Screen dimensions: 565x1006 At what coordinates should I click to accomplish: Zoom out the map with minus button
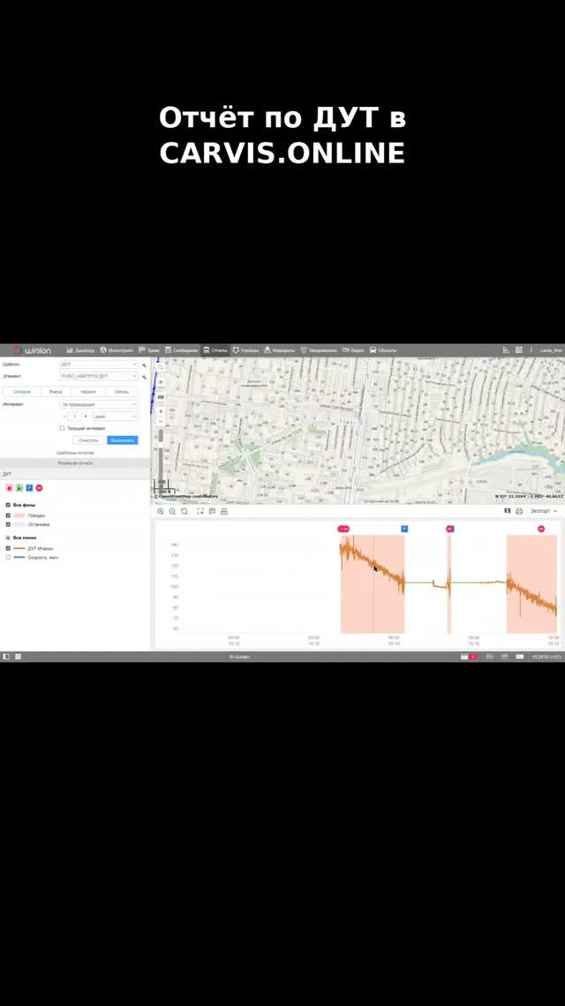[161, 422]
